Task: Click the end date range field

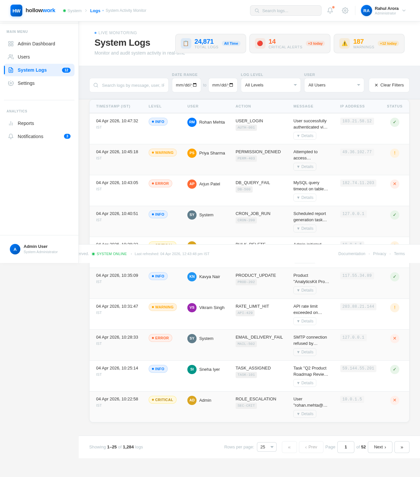Action: point(223,85)
